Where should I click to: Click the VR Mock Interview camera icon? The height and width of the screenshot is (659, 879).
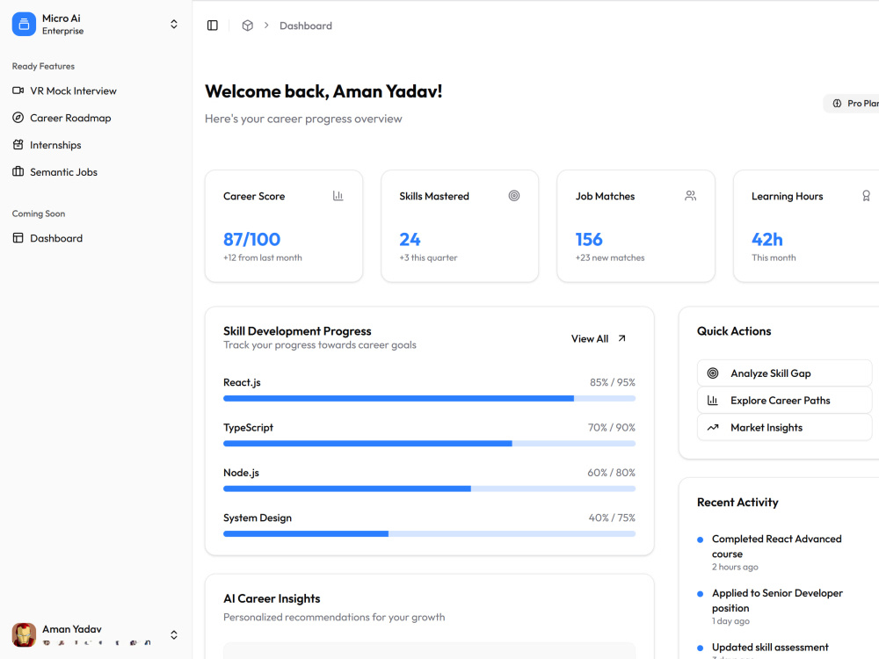coord(18,91)
